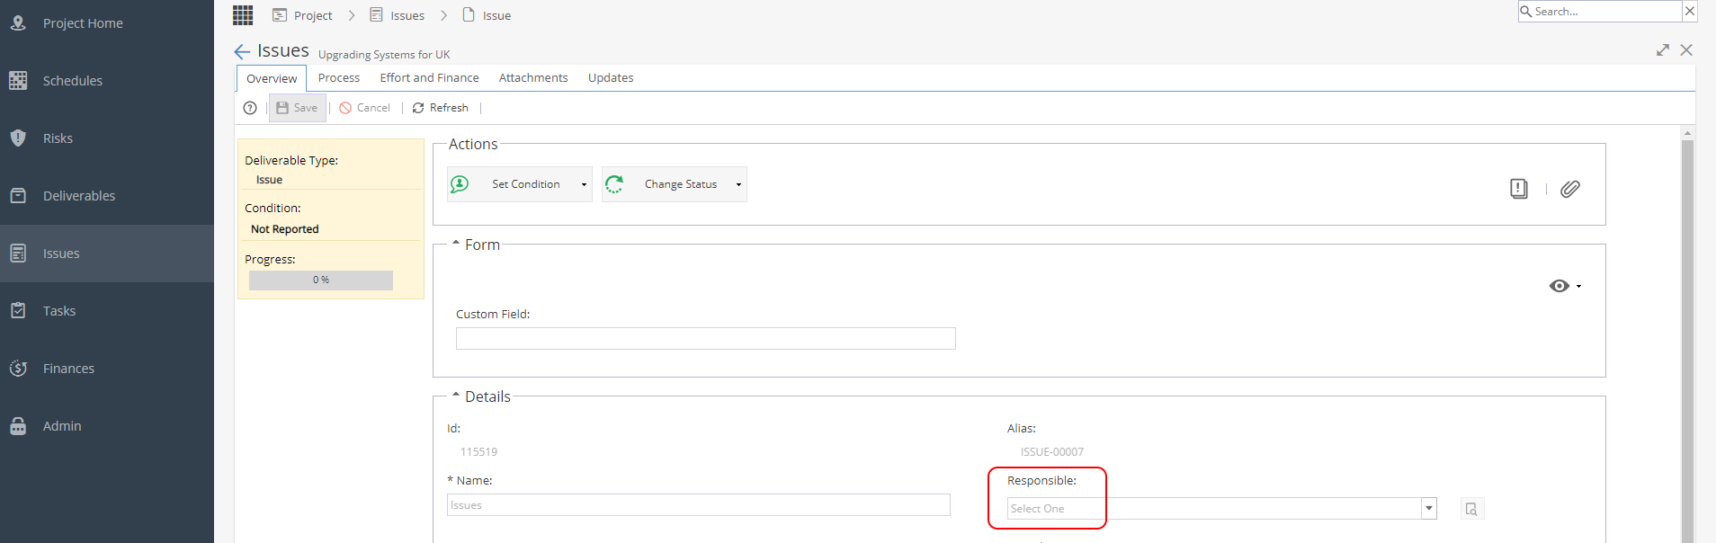The width and height of the screenshot is (1716, 543).
Task: Collapse the Details section
Action: click(x=456, y=396)
